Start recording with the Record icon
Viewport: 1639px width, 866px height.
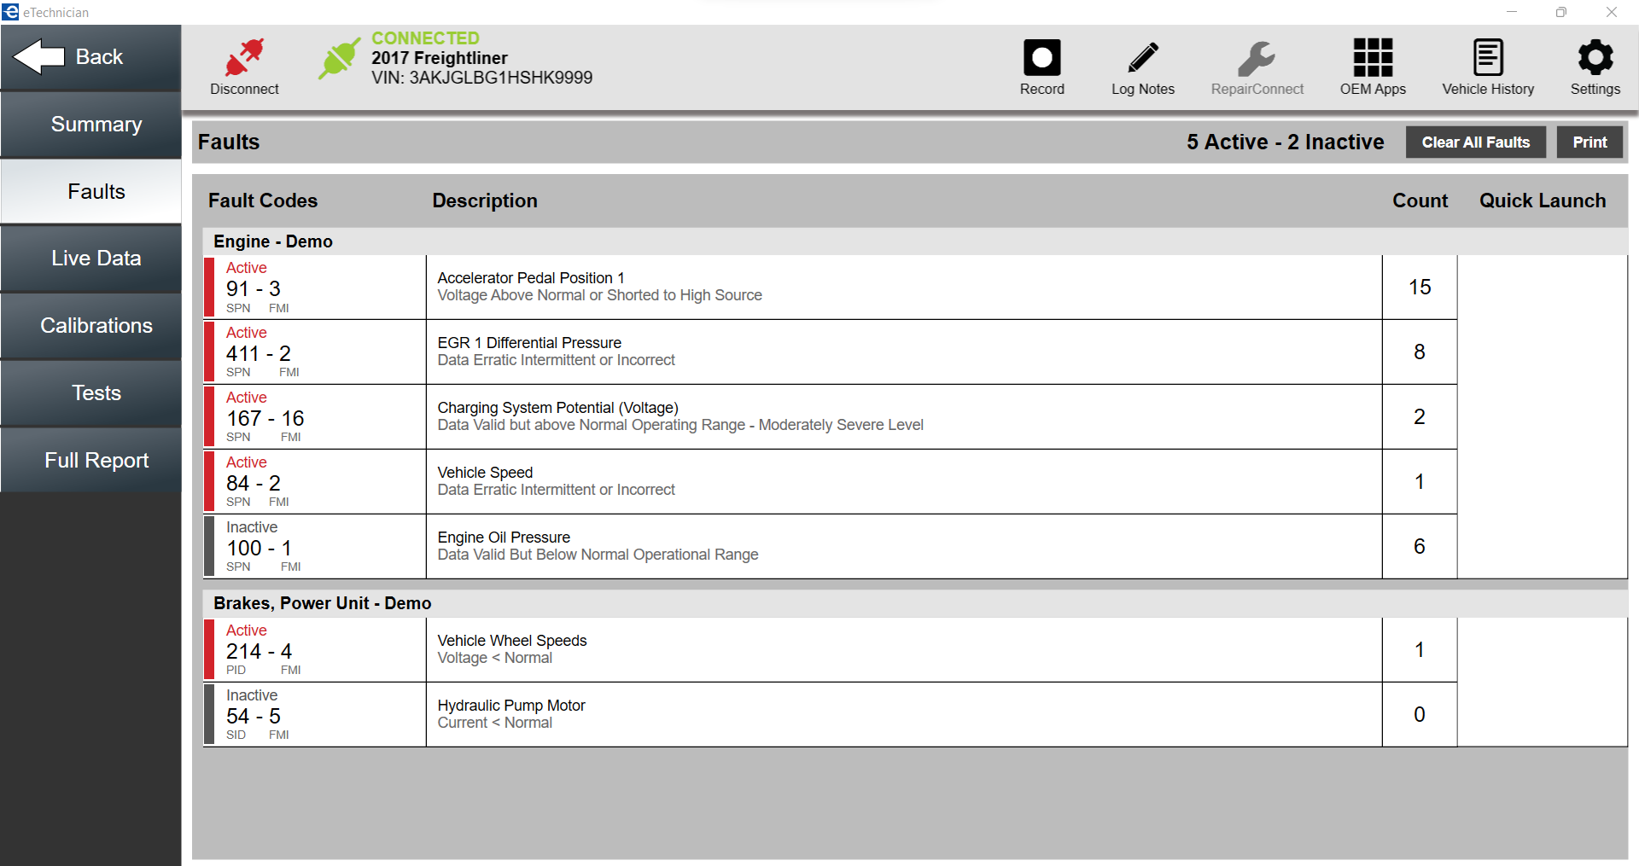point(1041,58)
